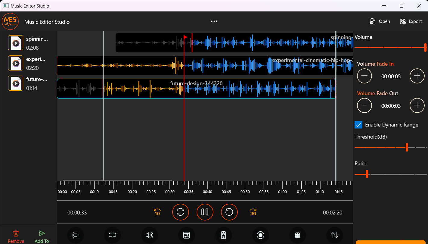Play the future-design track in sidebar
428x244 pixels.
pos(15,83)
